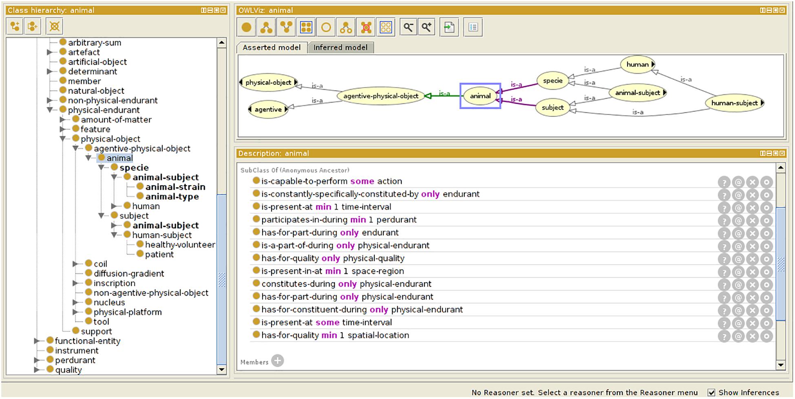Click the Class hierarchy scrollbar down arrow
The height and width of the screenshot is (399, 795).
221,370
